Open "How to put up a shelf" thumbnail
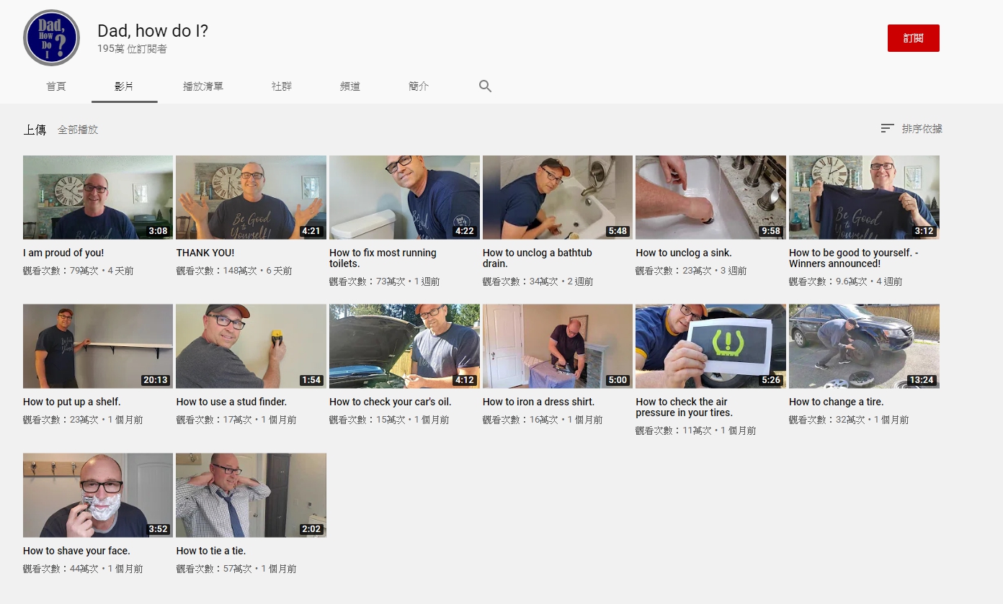This screenshot has height=604, width=1003. coord(98,346)
